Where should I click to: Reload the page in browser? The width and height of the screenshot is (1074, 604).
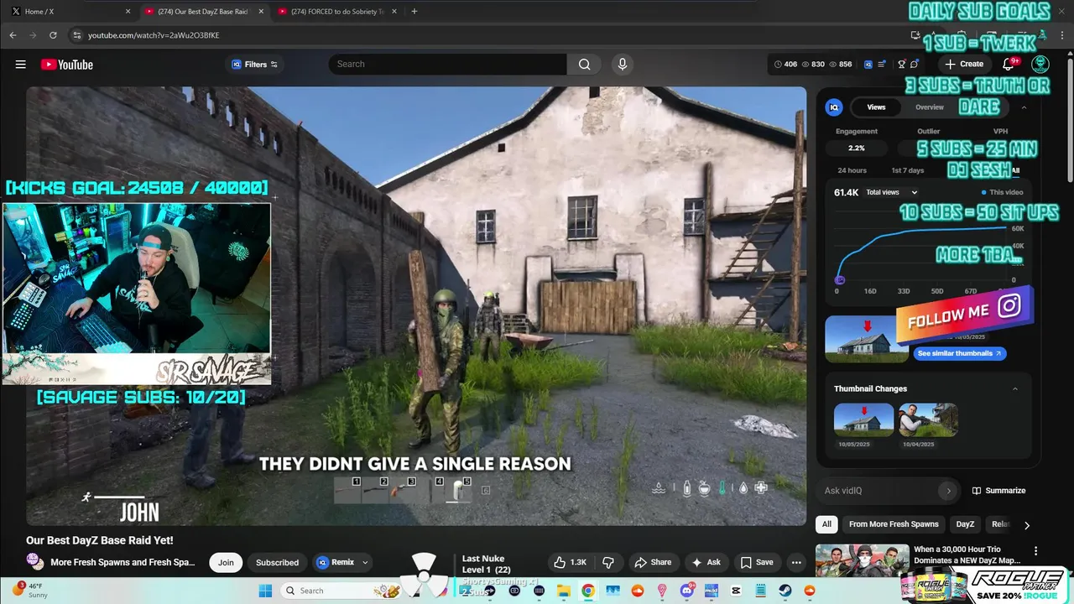(x=53, y=35)
